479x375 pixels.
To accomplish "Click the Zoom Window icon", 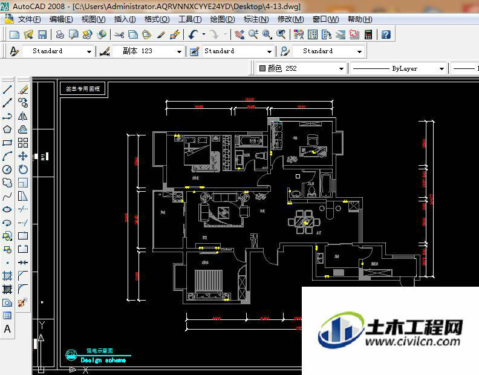I will pyautogui.click(x=267, y=34).
